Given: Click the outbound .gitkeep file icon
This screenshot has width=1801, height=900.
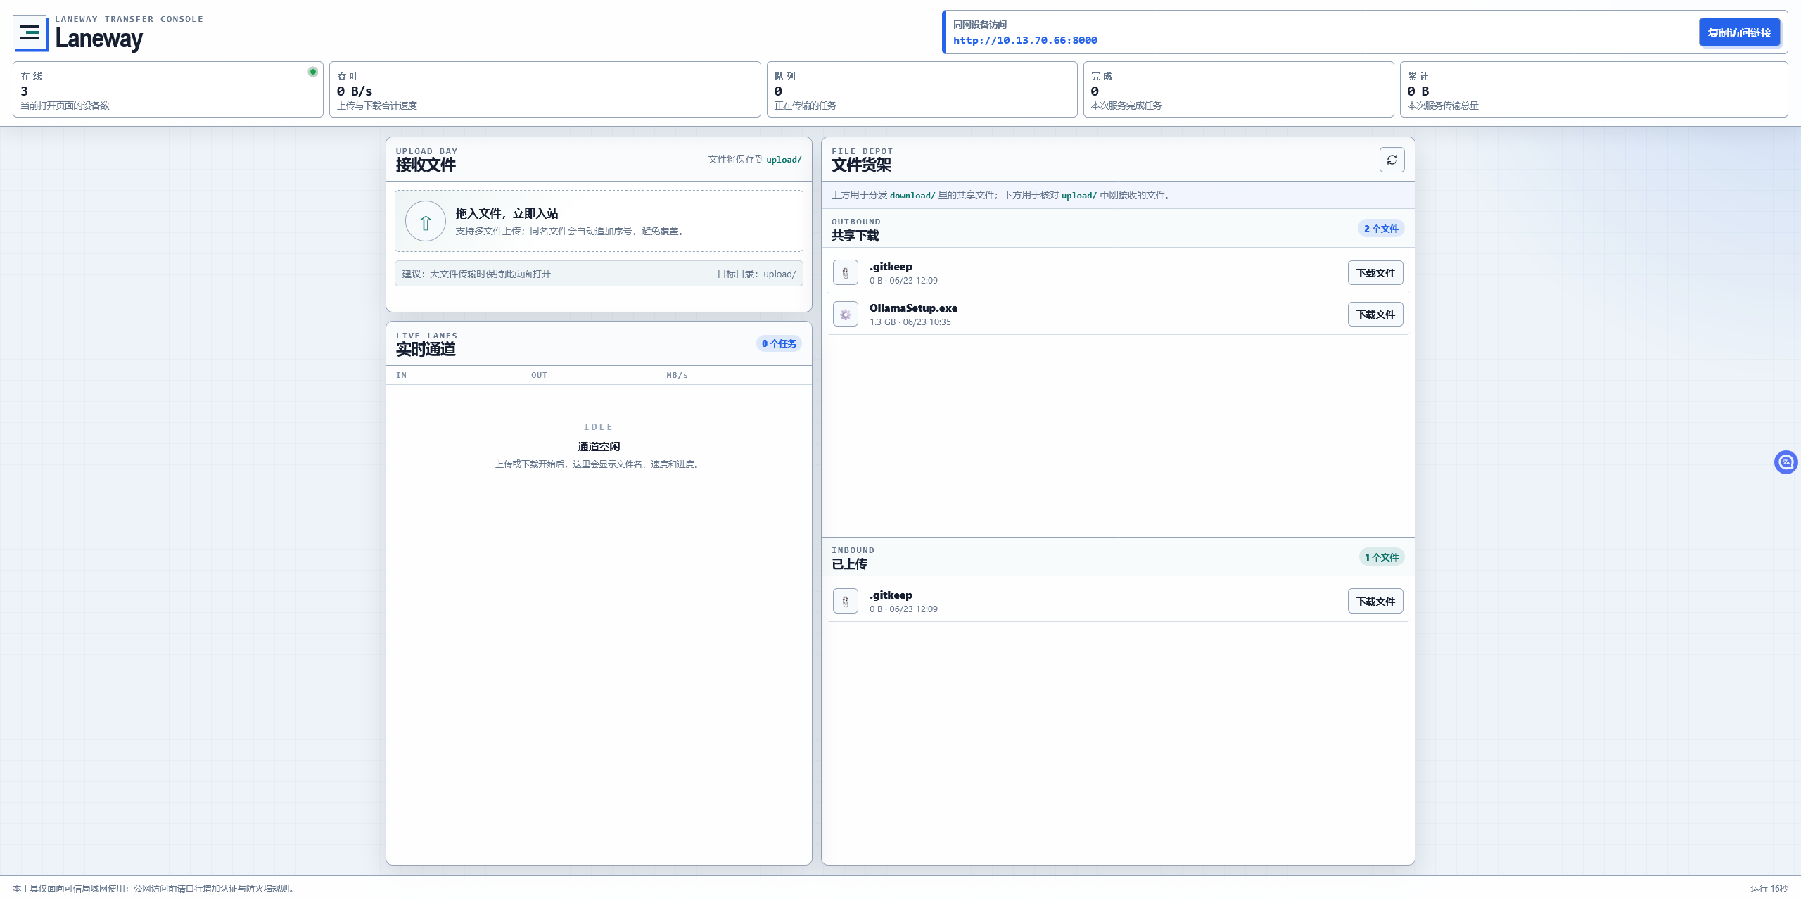Looking at the screenshot, I should [x=845, y=272].
